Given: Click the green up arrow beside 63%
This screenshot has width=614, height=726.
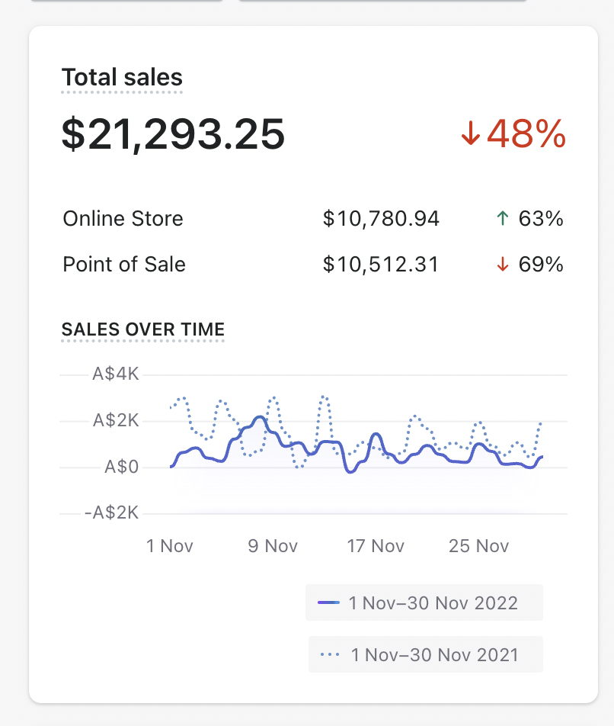Looking at the screenshot, I should coord(502,219).
